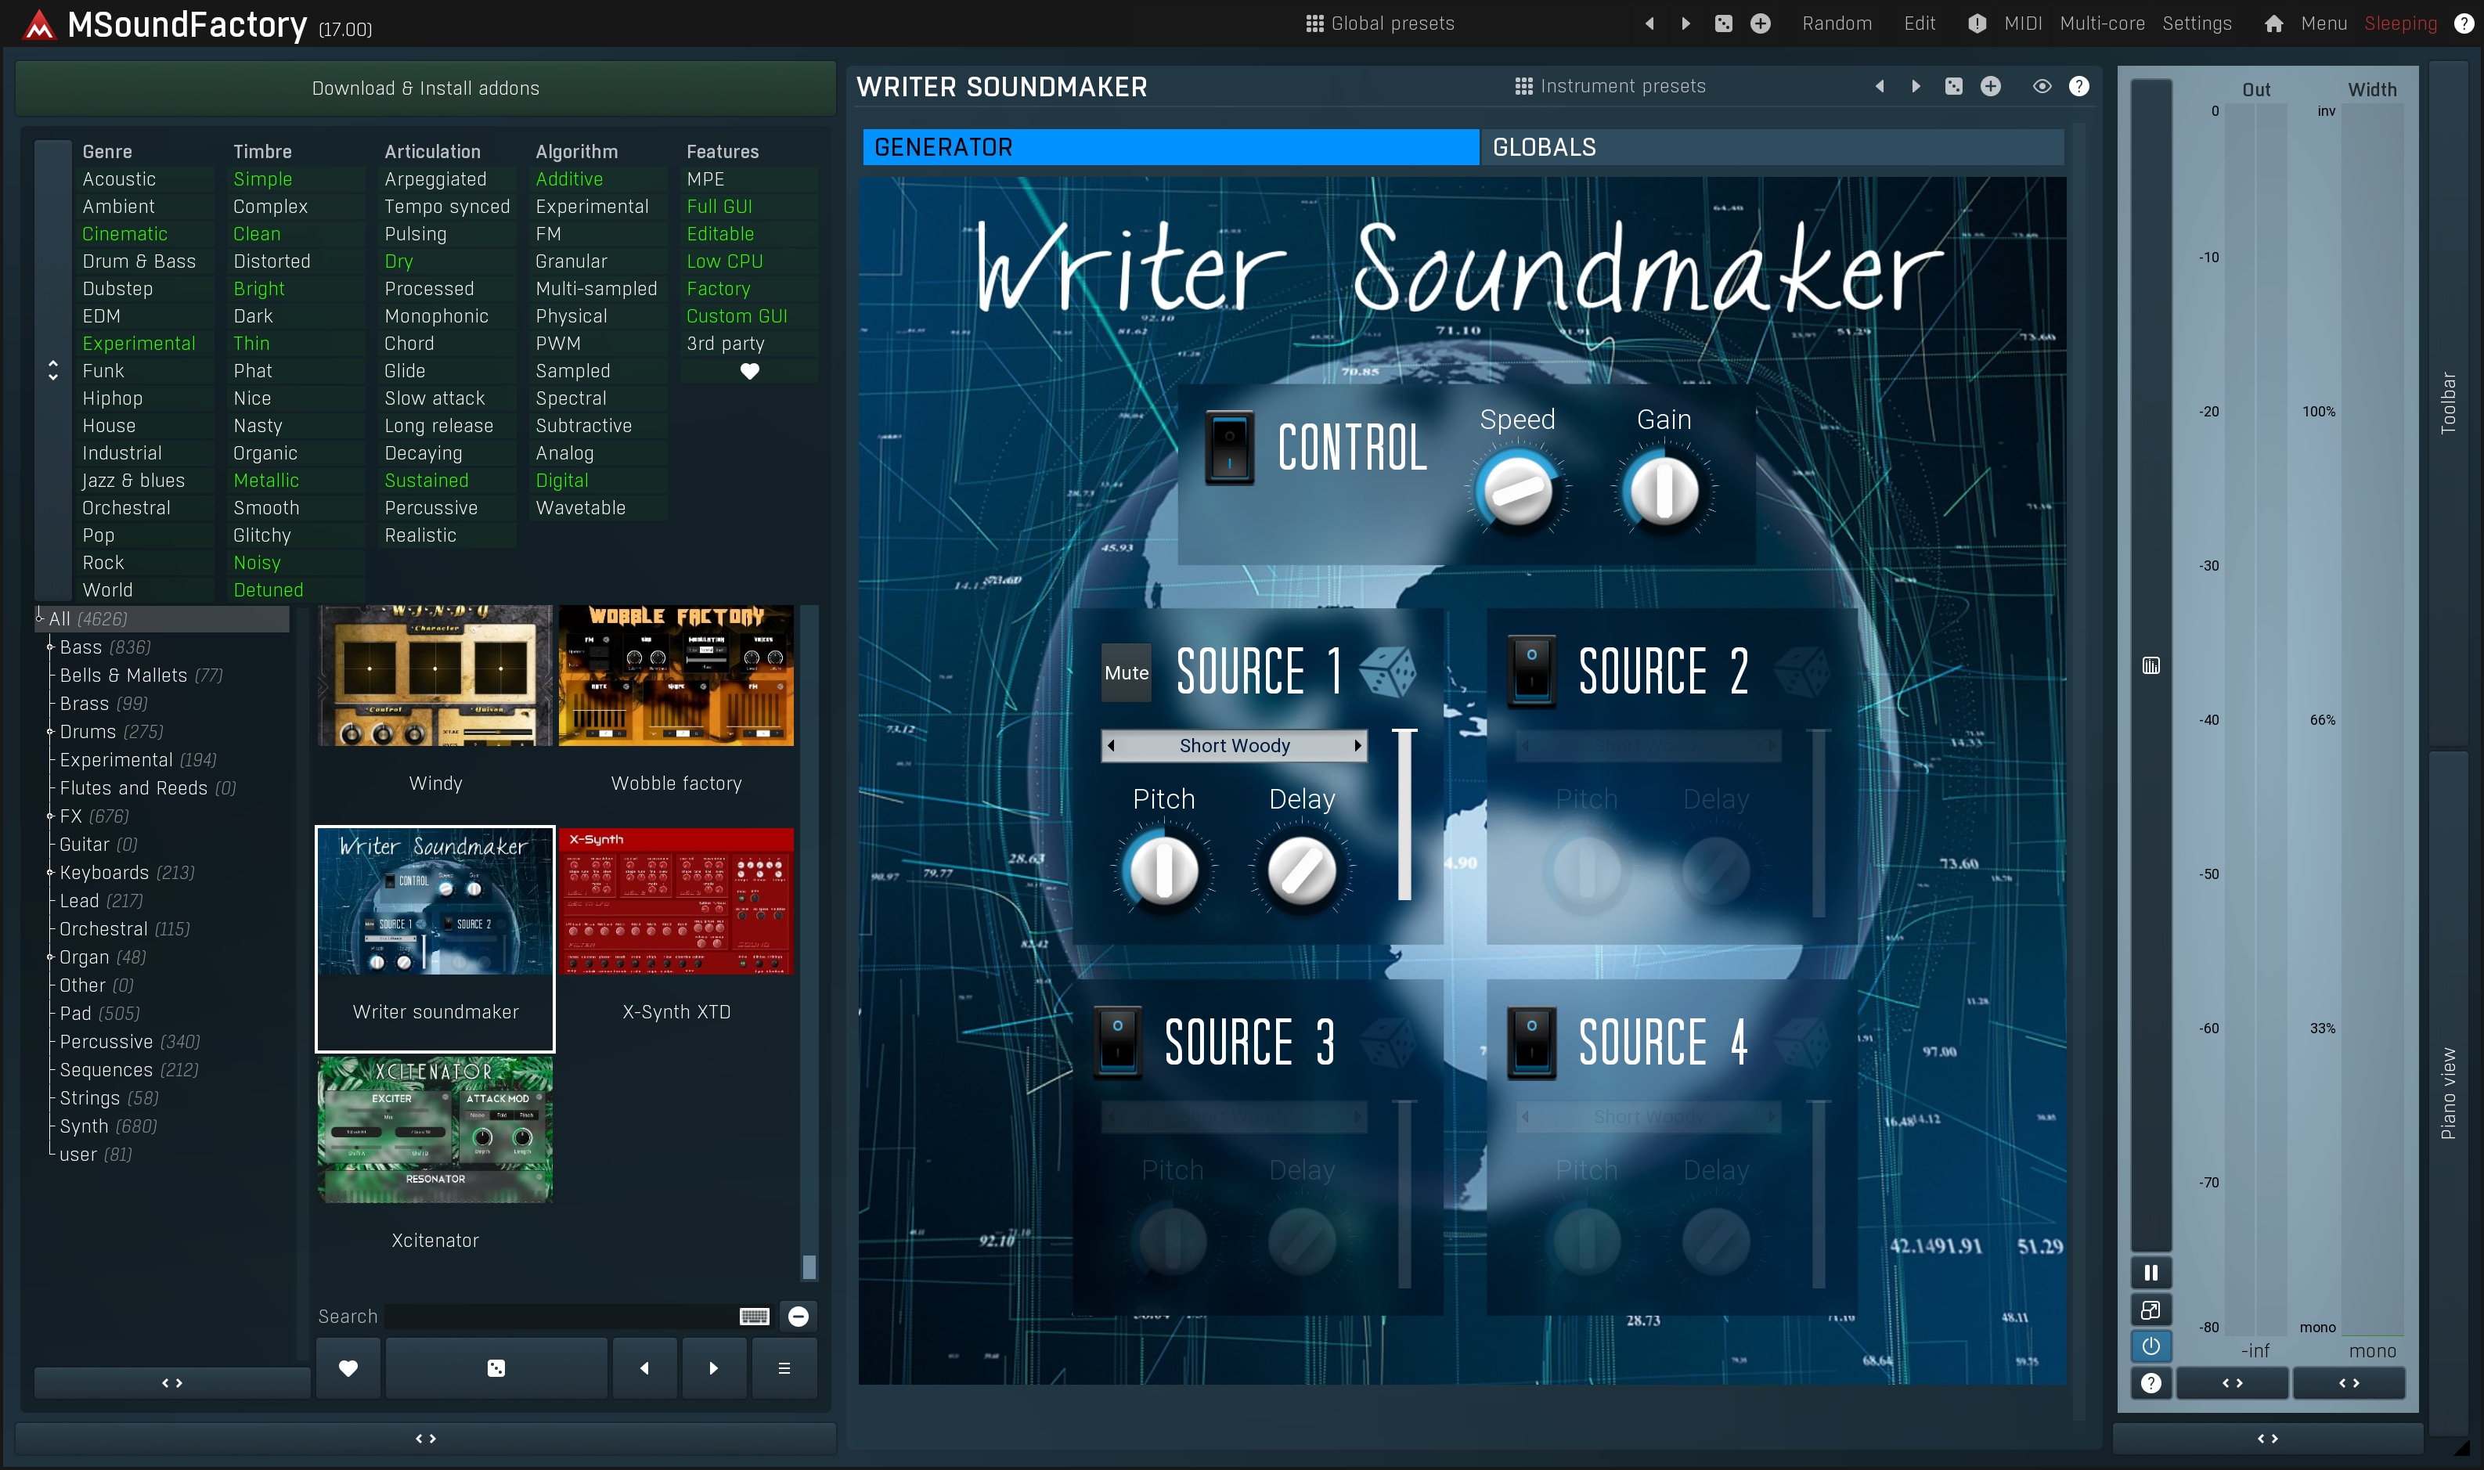Click the keyboard icon in the Search bar

click(x=754, y=1316)
